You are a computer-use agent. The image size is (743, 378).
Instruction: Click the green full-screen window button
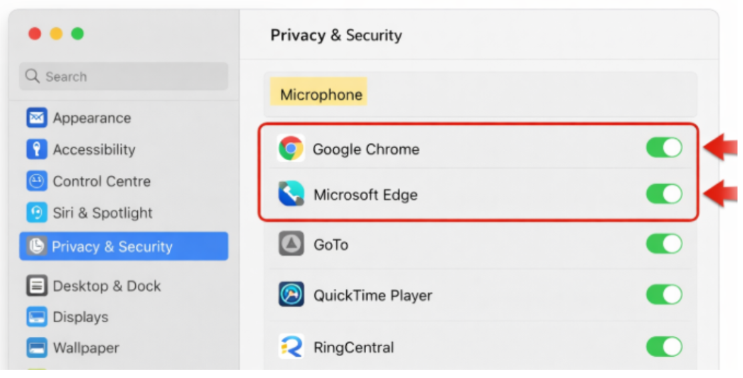click(x=77, y=34)
